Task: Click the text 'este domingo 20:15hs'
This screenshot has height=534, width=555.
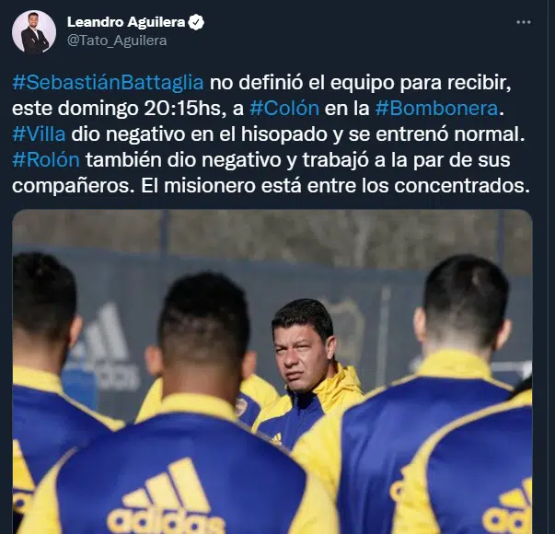Action: pos(119,108)
